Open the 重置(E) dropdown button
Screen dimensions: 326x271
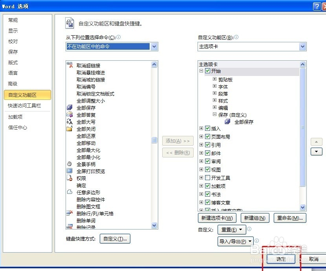point(232,230)
